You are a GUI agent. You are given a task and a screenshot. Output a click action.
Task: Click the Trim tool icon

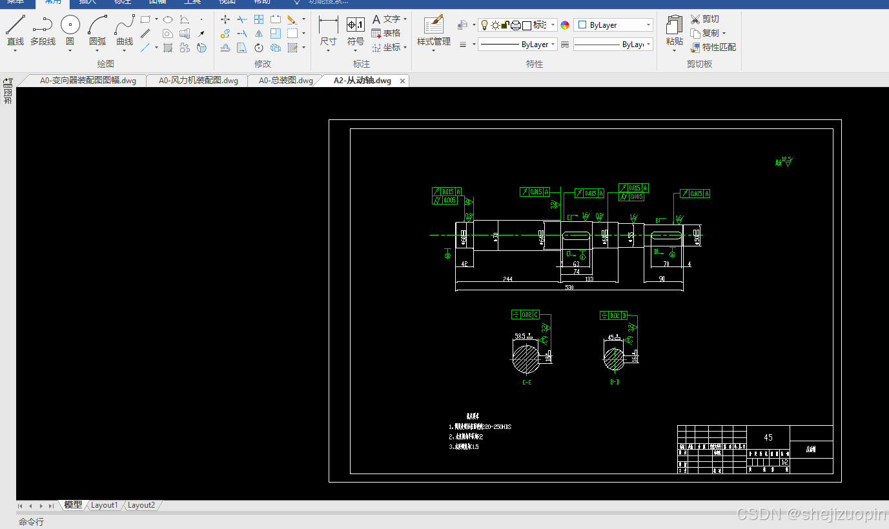(x=242, y=19)
